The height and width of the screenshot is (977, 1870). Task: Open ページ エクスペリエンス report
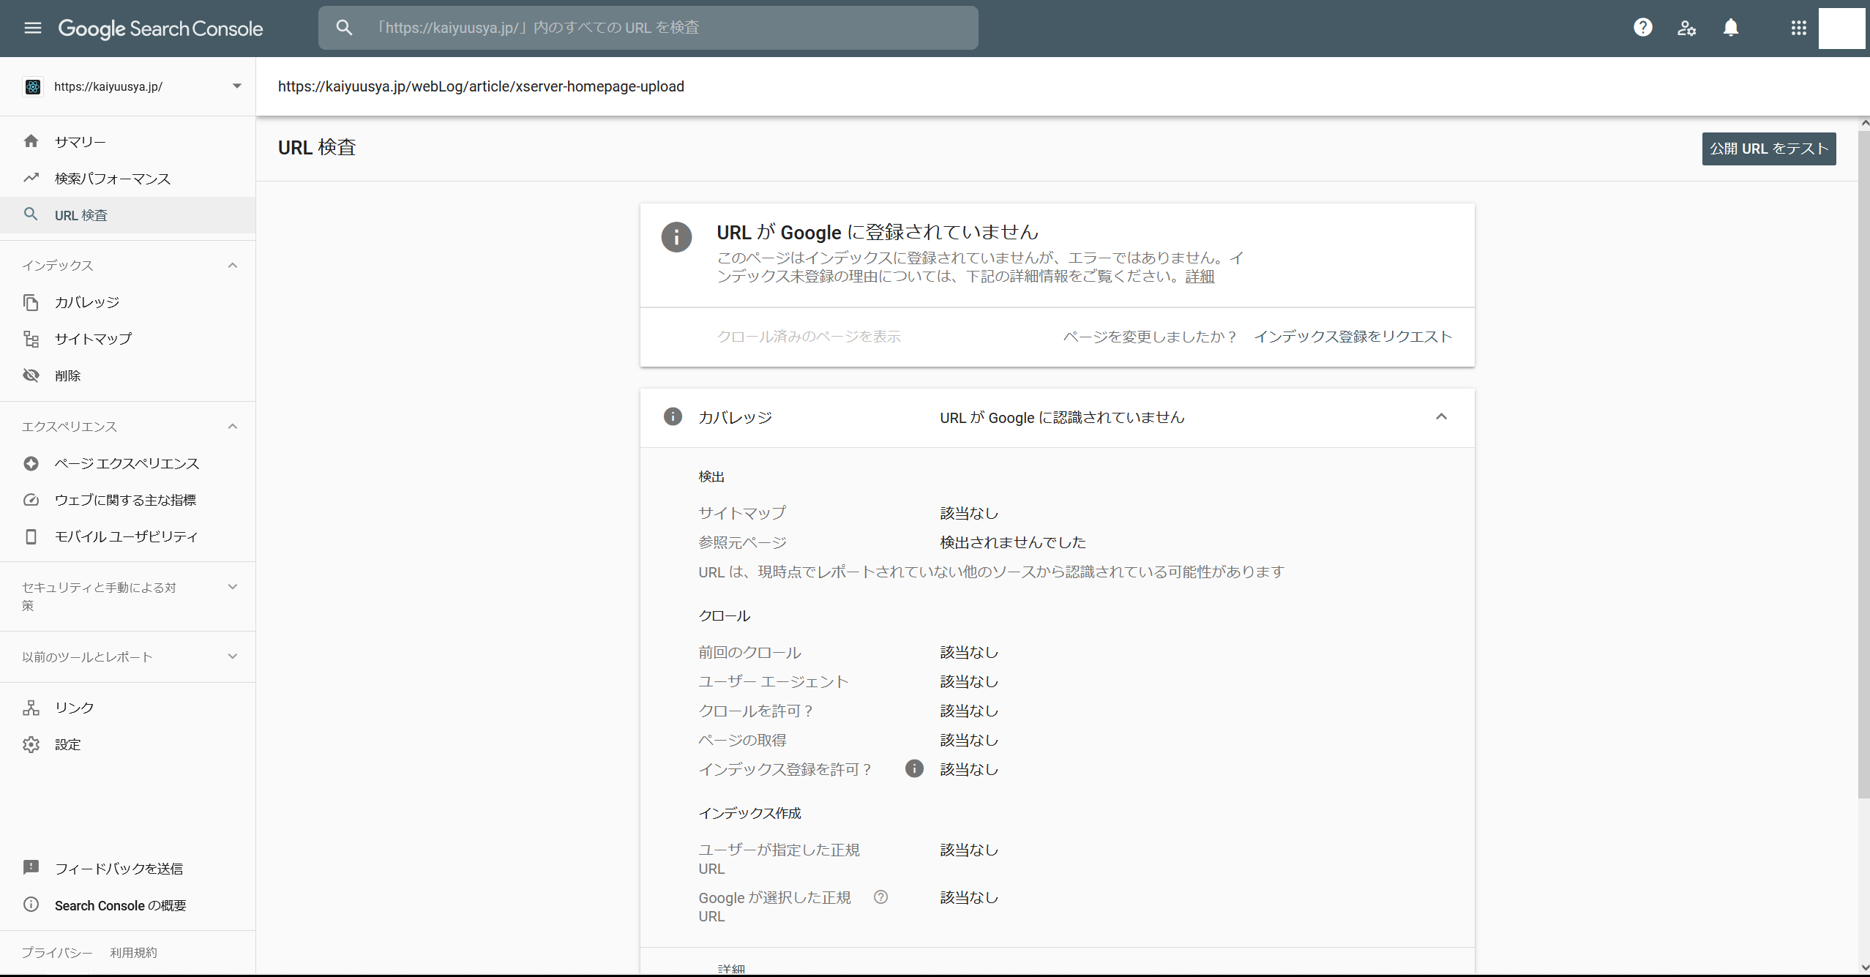[128, 463]
